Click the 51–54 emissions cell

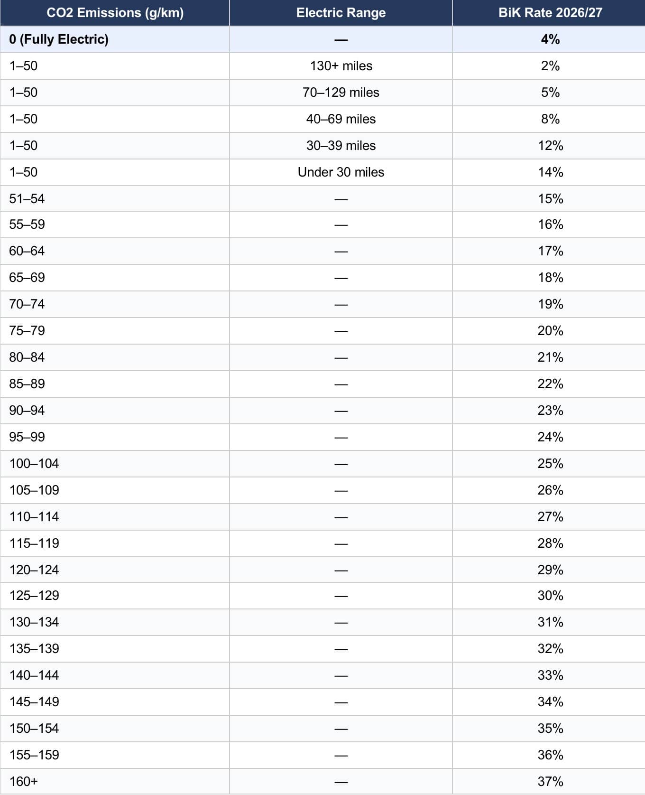(27, 199)
